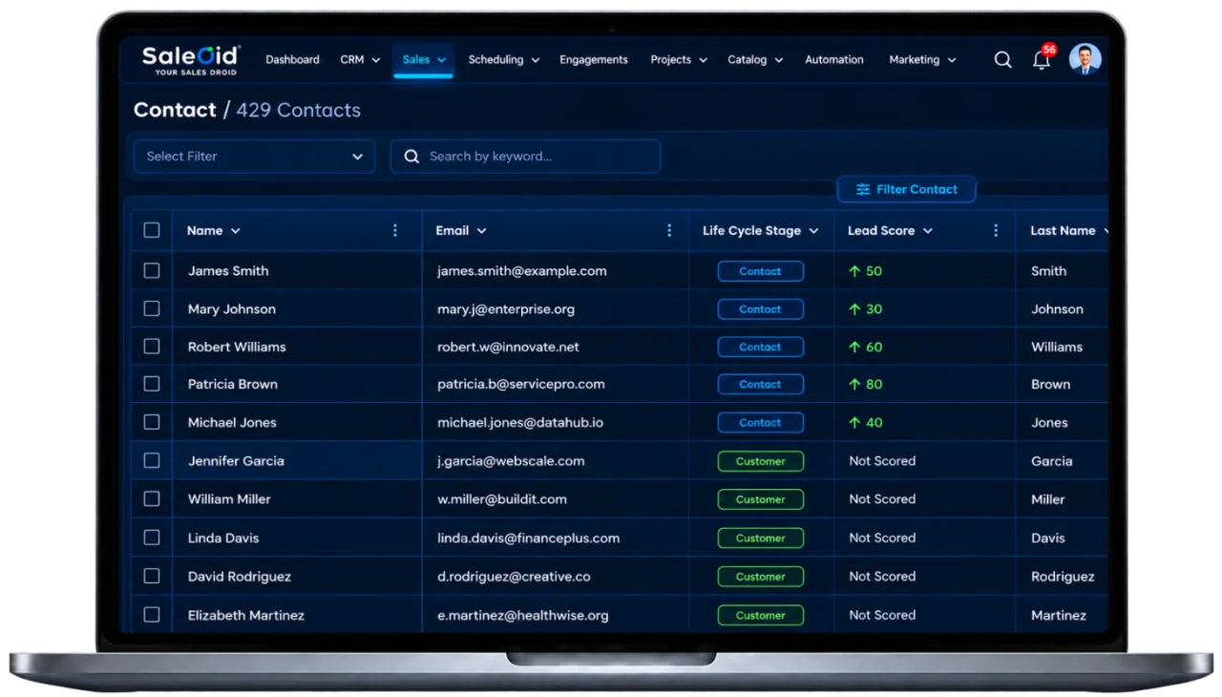Click the email james.smith@example.com

(521, 270)
